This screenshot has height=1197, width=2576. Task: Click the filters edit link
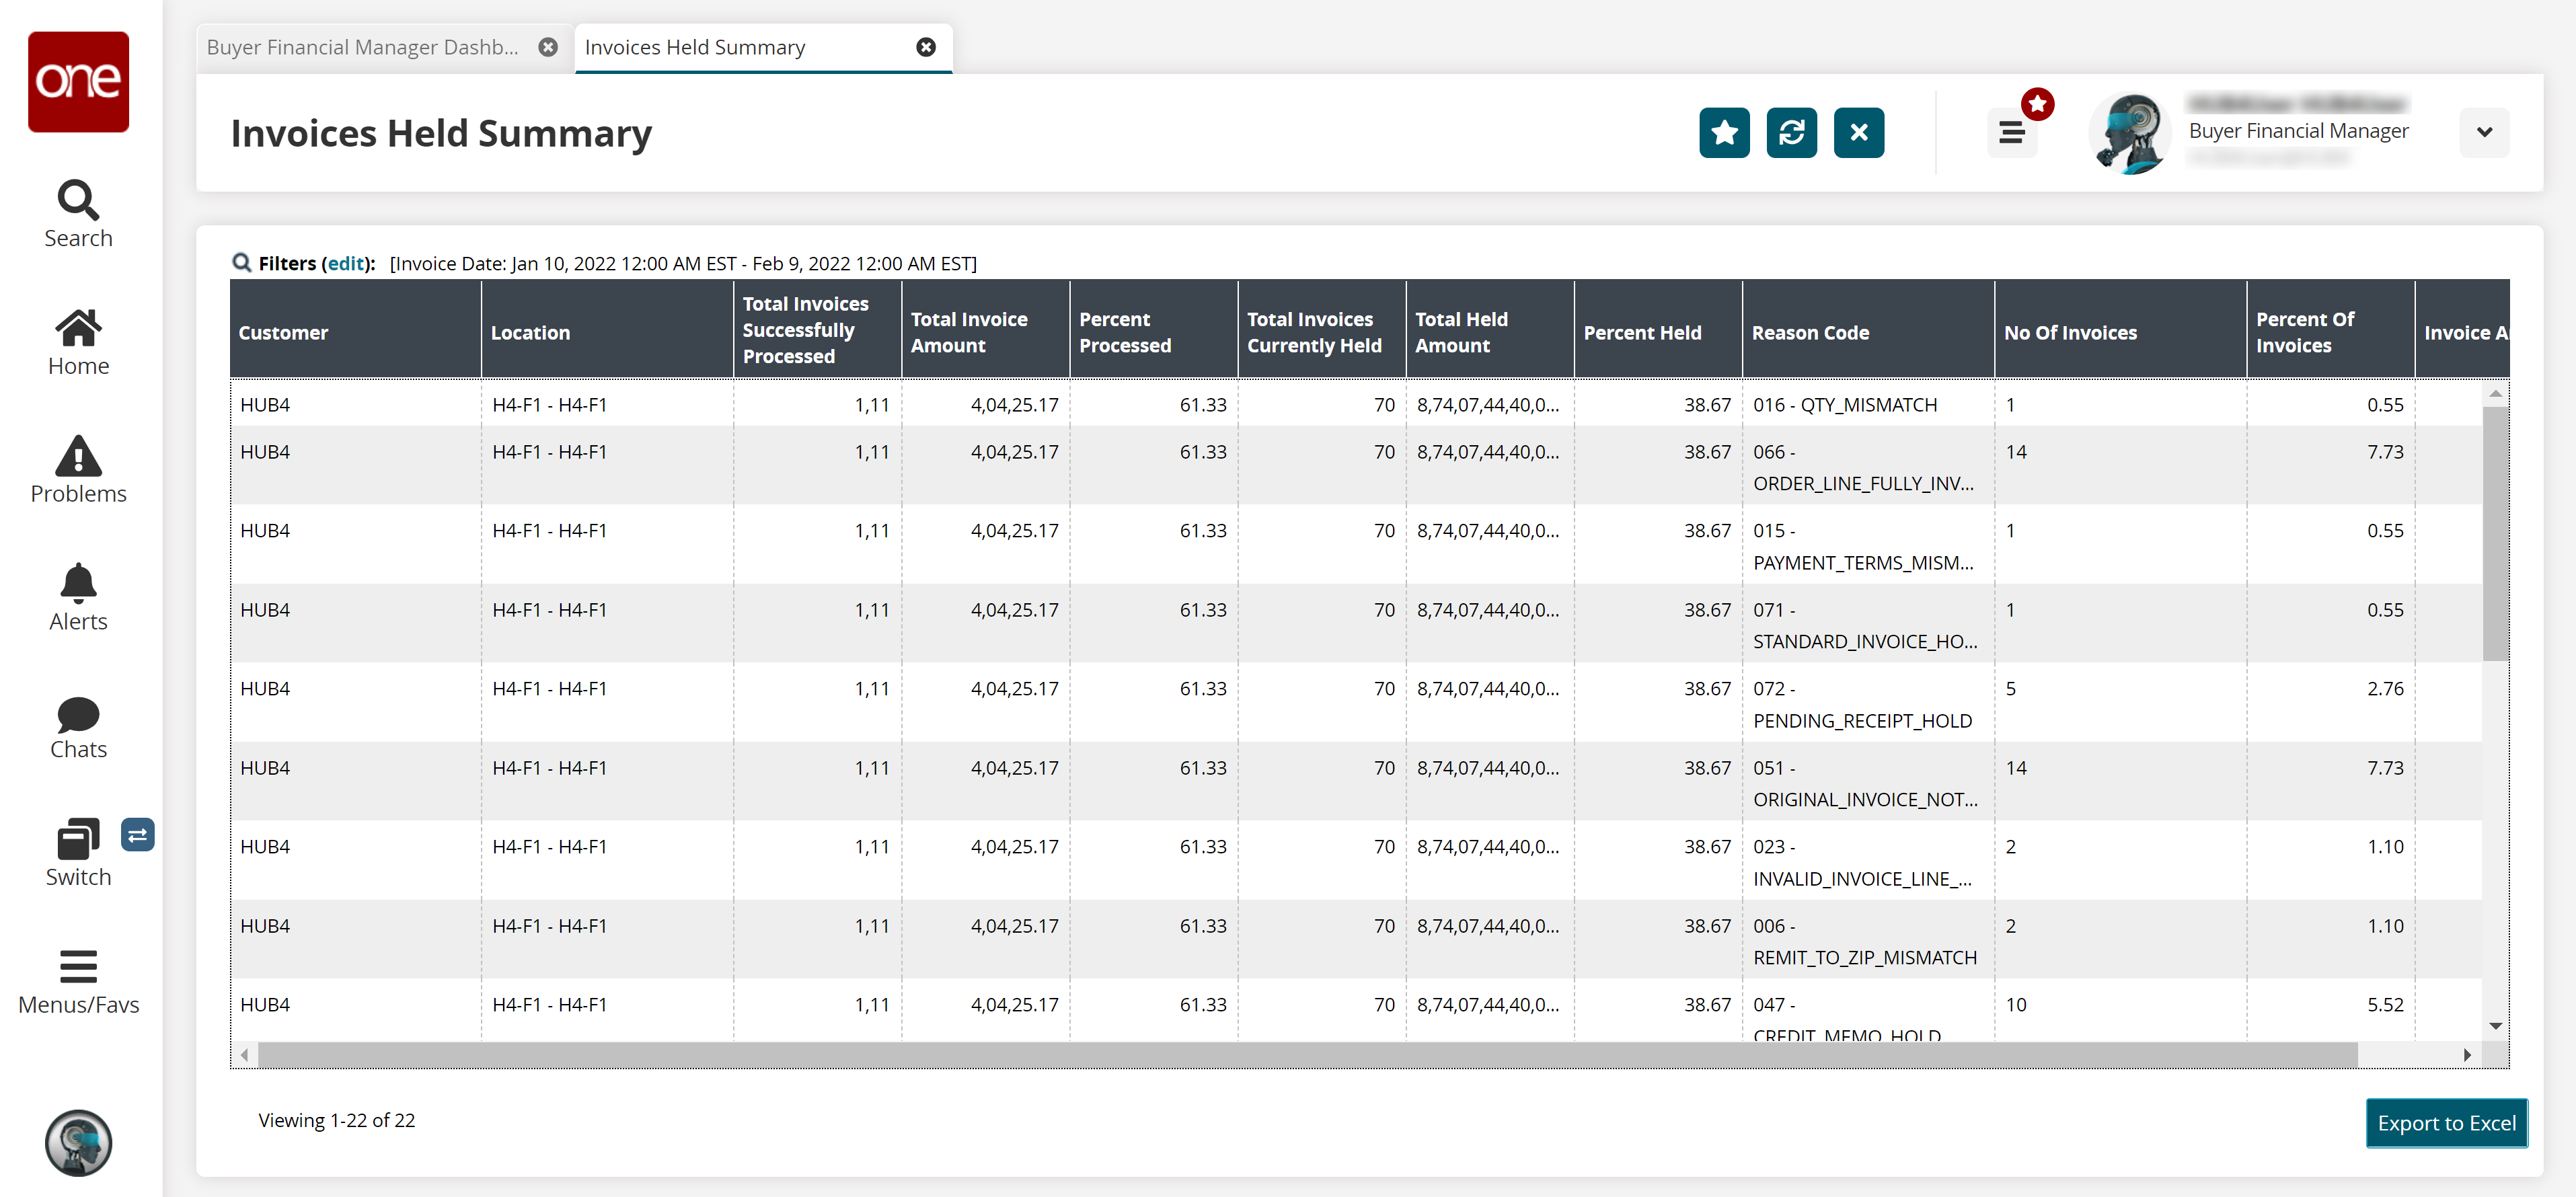pyautogui.click(x=346, y=263)
